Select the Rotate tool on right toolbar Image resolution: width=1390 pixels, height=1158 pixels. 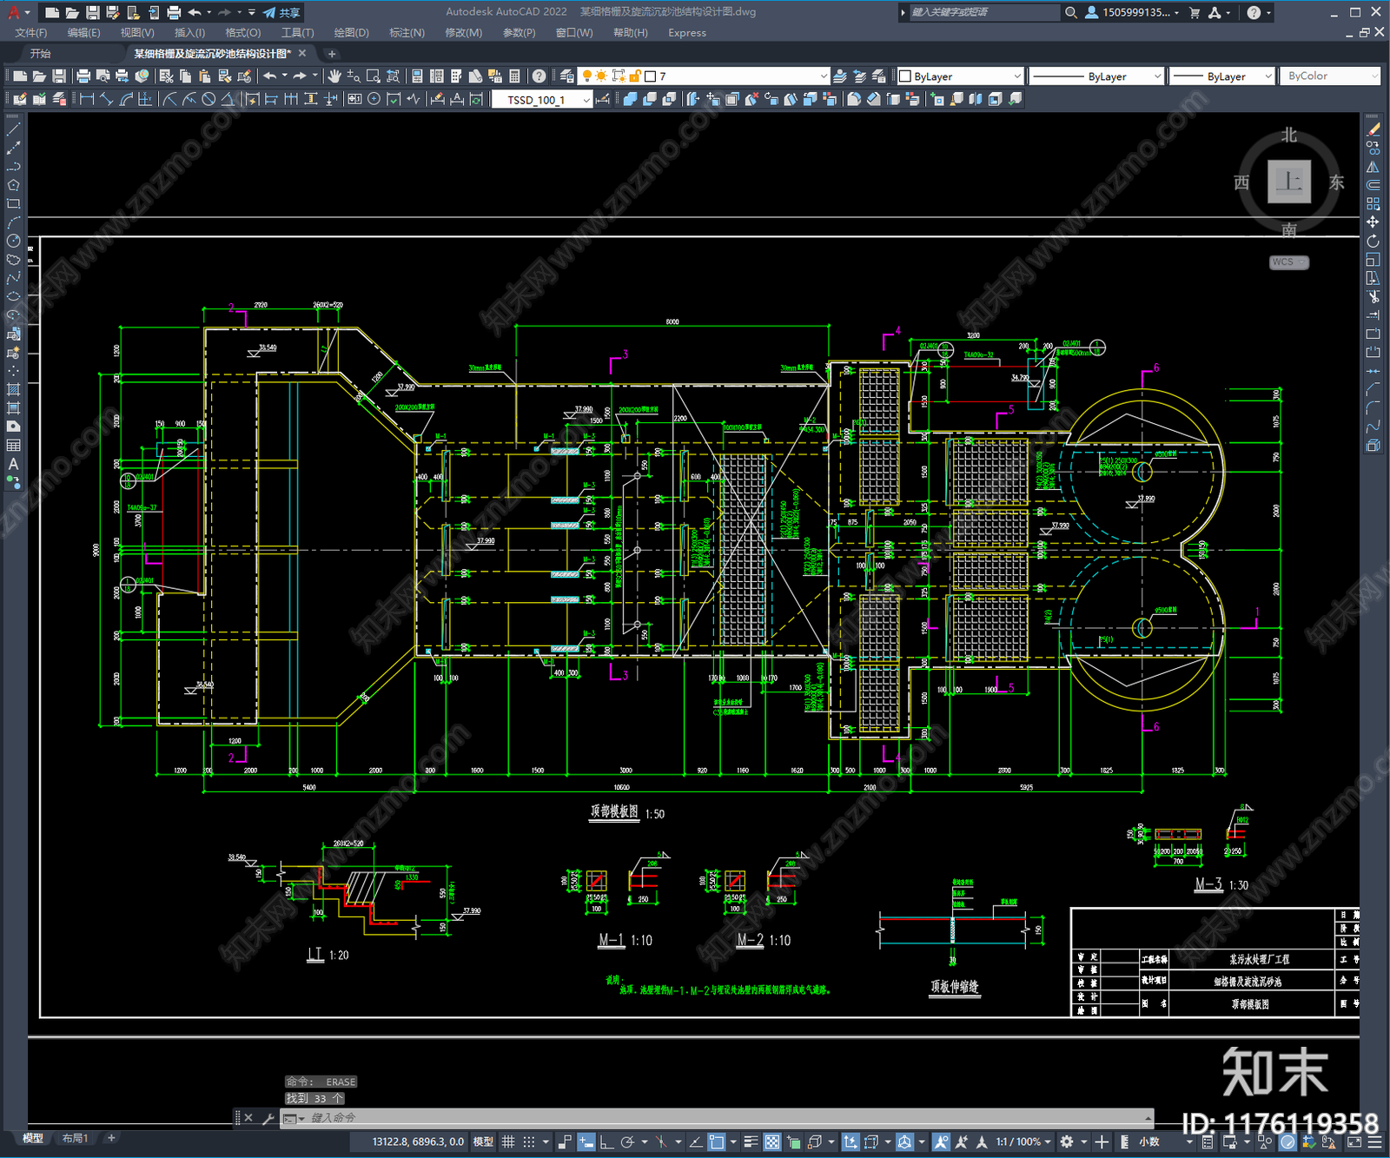1373,241
